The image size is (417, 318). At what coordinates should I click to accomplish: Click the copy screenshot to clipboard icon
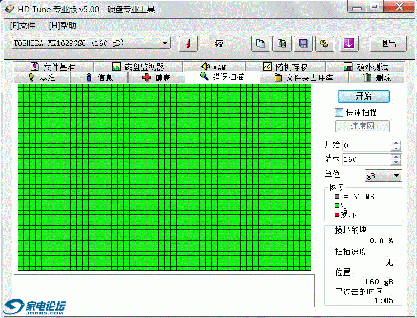[282, 44]
